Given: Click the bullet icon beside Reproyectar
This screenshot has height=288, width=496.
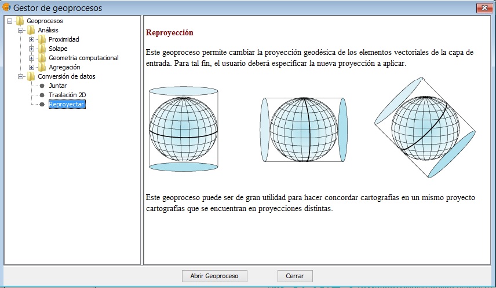Looking at the screenshot, I should coord(42,104).
